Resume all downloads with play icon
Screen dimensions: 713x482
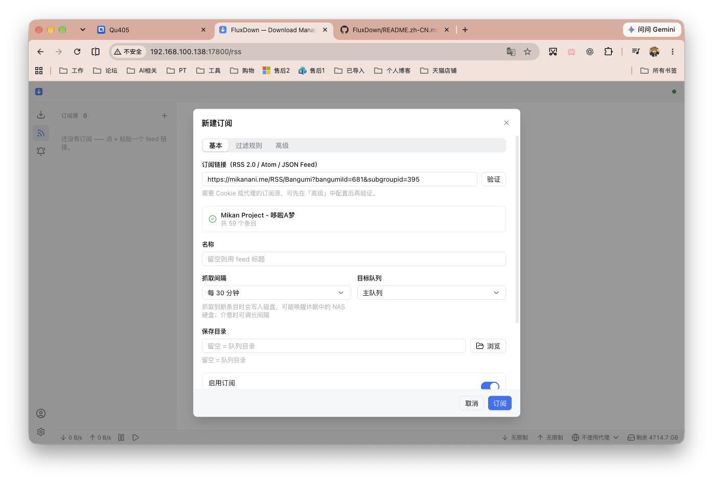(135, 437)
